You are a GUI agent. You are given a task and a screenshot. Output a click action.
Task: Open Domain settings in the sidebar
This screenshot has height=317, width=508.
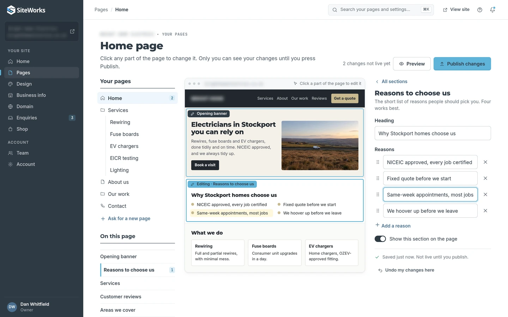point(42,106)
